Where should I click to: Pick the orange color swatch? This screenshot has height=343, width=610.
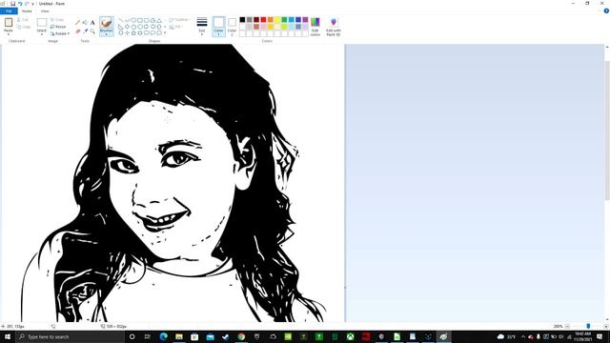coord(271,19)
